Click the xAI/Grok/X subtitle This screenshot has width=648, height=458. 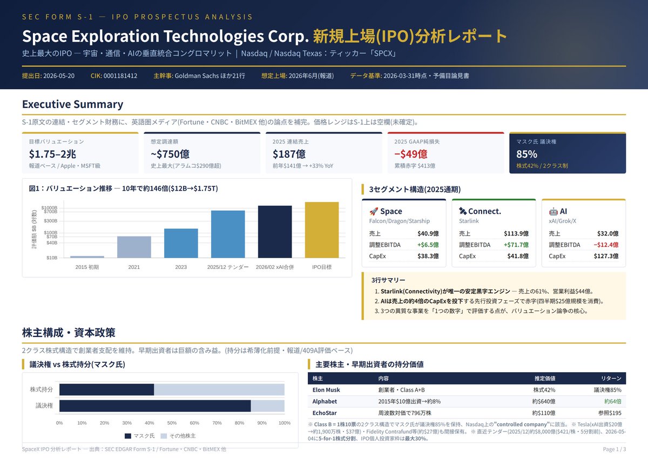(x=563, y=221)
